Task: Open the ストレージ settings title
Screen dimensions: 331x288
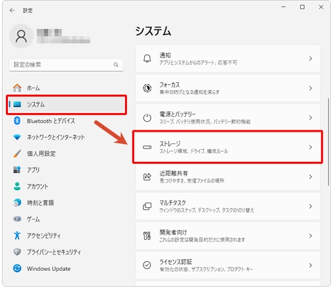Action: point(170,143)
